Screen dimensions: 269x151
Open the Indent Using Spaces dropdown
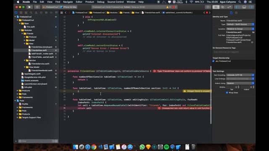[240, 83]
